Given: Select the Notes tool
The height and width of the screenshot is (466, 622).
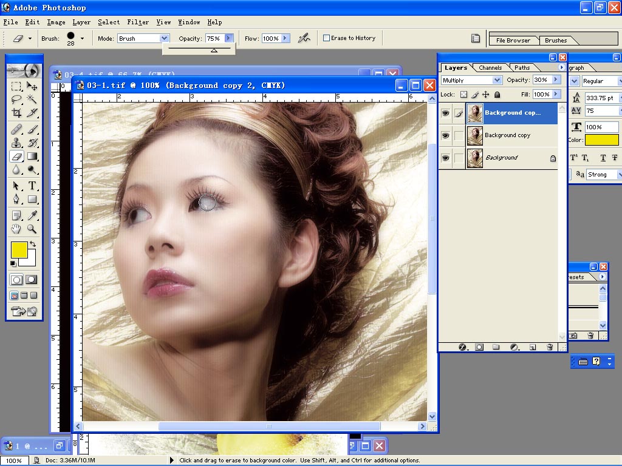Looking at the screenshot, I should pos(16,215).
